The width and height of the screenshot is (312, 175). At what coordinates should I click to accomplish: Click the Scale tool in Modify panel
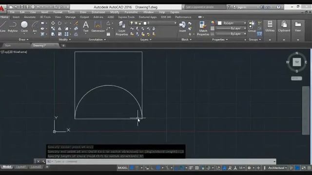[x=59, y=34]
